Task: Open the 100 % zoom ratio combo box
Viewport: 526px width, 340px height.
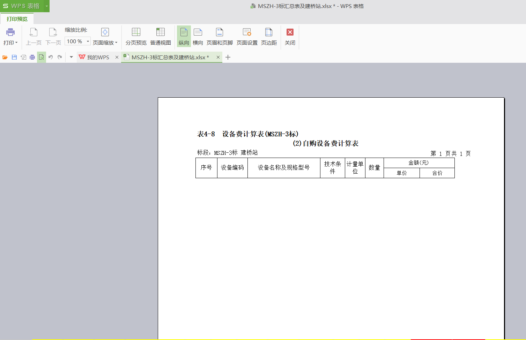Action: pos(77,41)
